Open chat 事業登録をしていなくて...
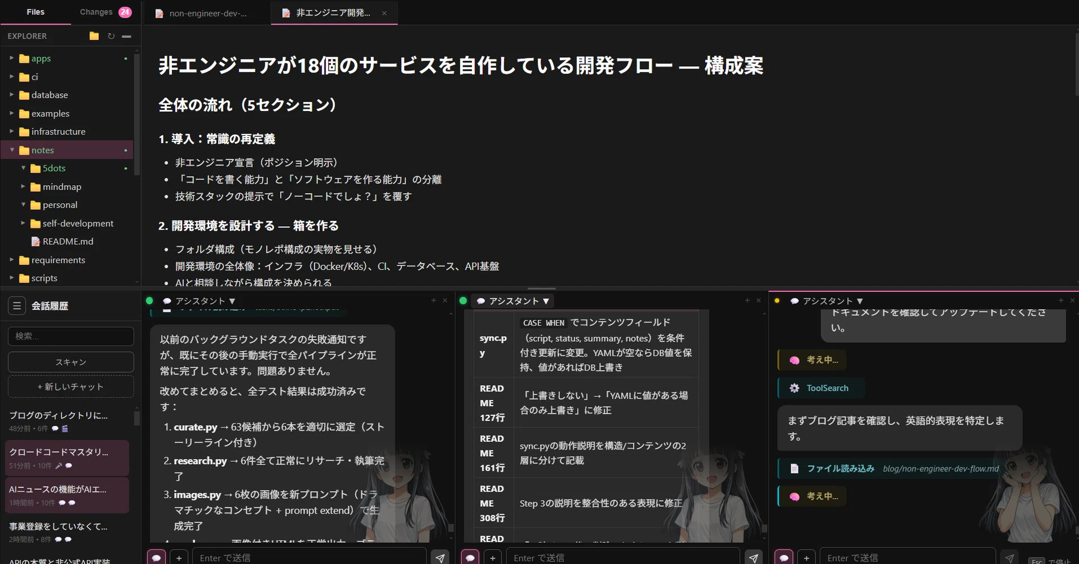The height and width of the screenshot is (564, 1079). click(x=67, y=532)
